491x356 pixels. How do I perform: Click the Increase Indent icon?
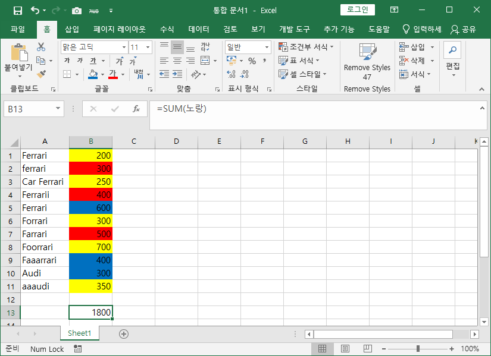coord(177,74)
